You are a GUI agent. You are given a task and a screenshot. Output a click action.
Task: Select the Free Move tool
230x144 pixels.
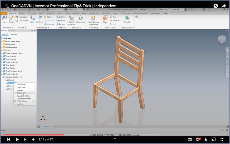point(21,17)
